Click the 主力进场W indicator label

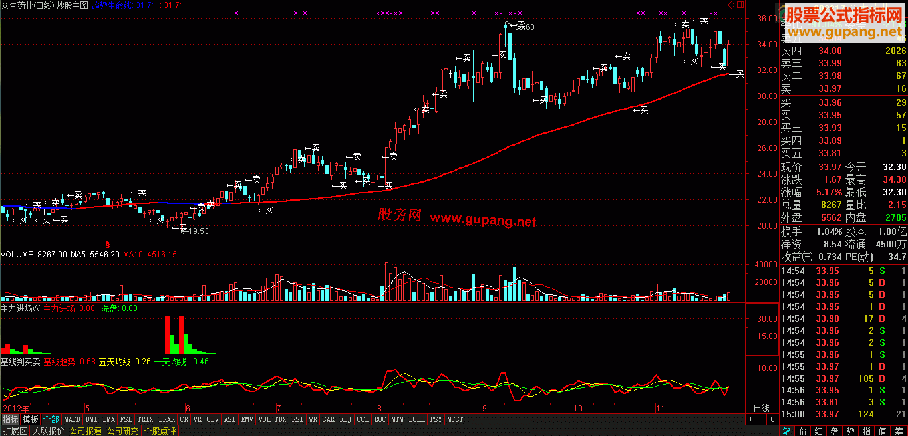[21, 308]
